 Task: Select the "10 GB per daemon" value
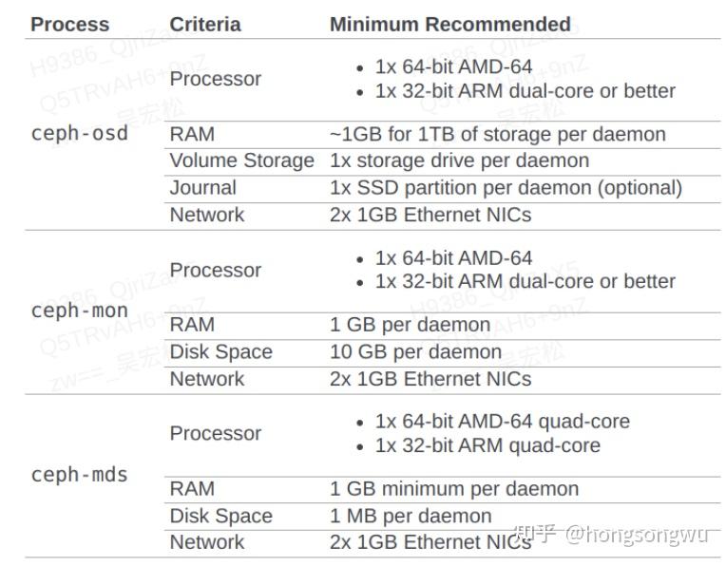click(415, 351)
